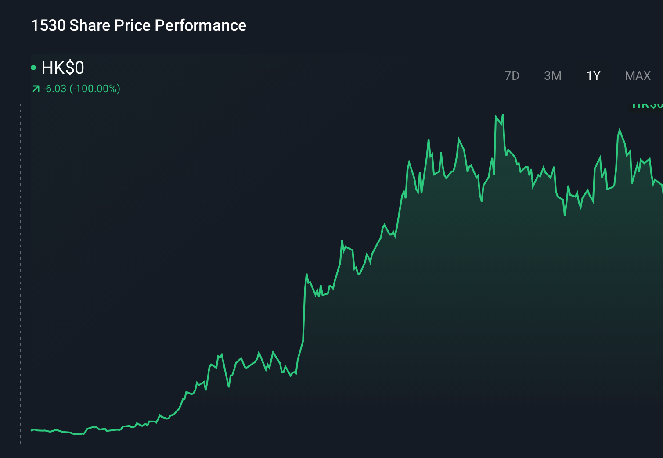Click the 1530 Share Price Performance title
The image size is (663, 458).
[138, 25]
